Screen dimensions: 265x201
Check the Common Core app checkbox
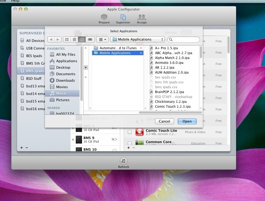[x=130, y=143]
